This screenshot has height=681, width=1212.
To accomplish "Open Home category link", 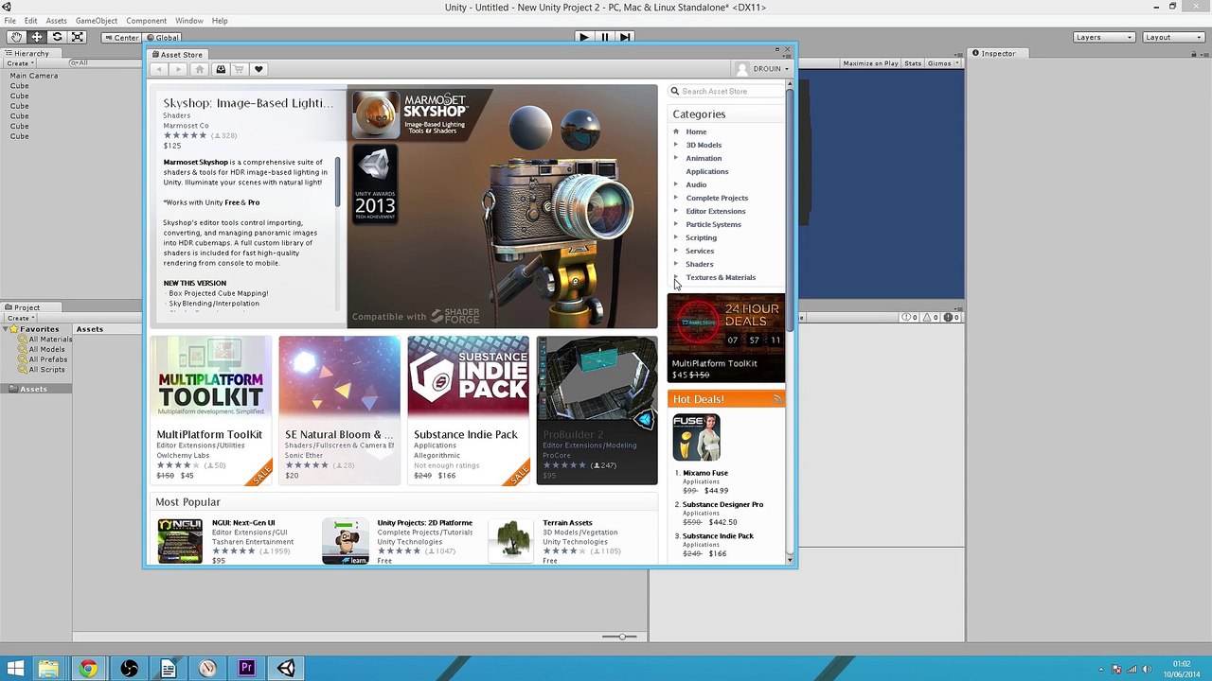I will pos(696,131).
